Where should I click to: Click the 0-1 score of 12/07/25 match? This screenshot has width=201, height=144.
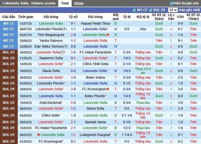click(x=73, y=24)
